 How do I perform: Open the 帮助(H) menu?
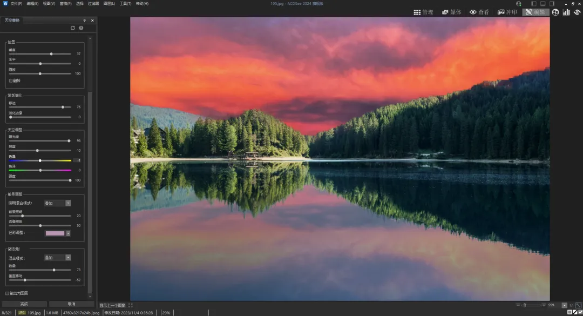142,4
